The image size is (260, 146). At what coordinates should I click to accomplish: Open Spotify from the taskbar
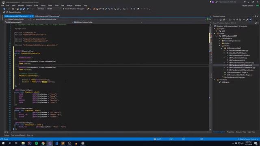[x=36, y=143]
